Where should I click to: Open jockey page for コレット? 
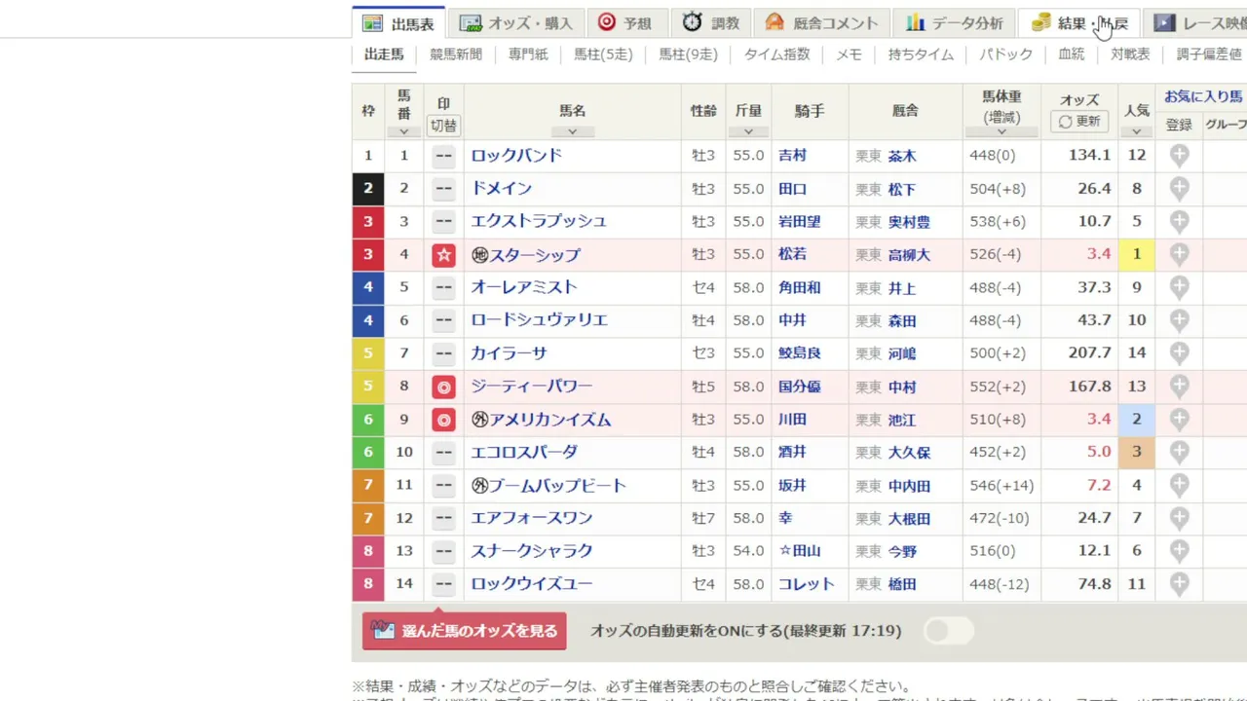click(x=806, y=584)
